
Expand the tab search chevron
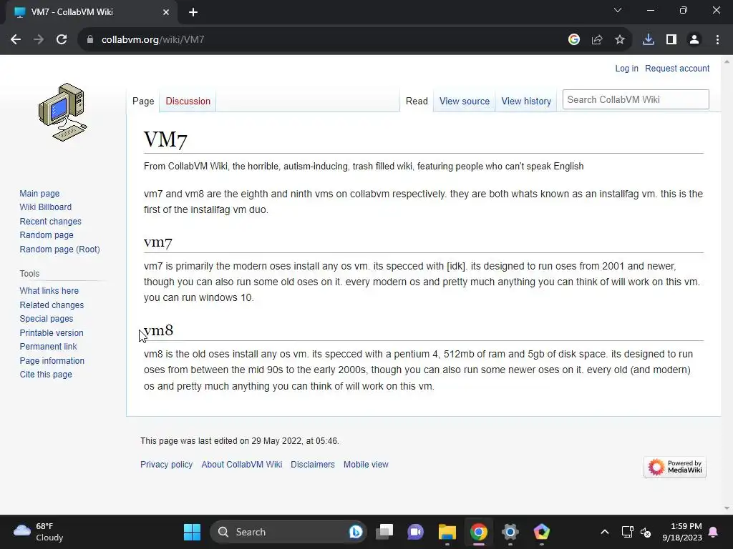pyautogui.click(x=618, y=10)
